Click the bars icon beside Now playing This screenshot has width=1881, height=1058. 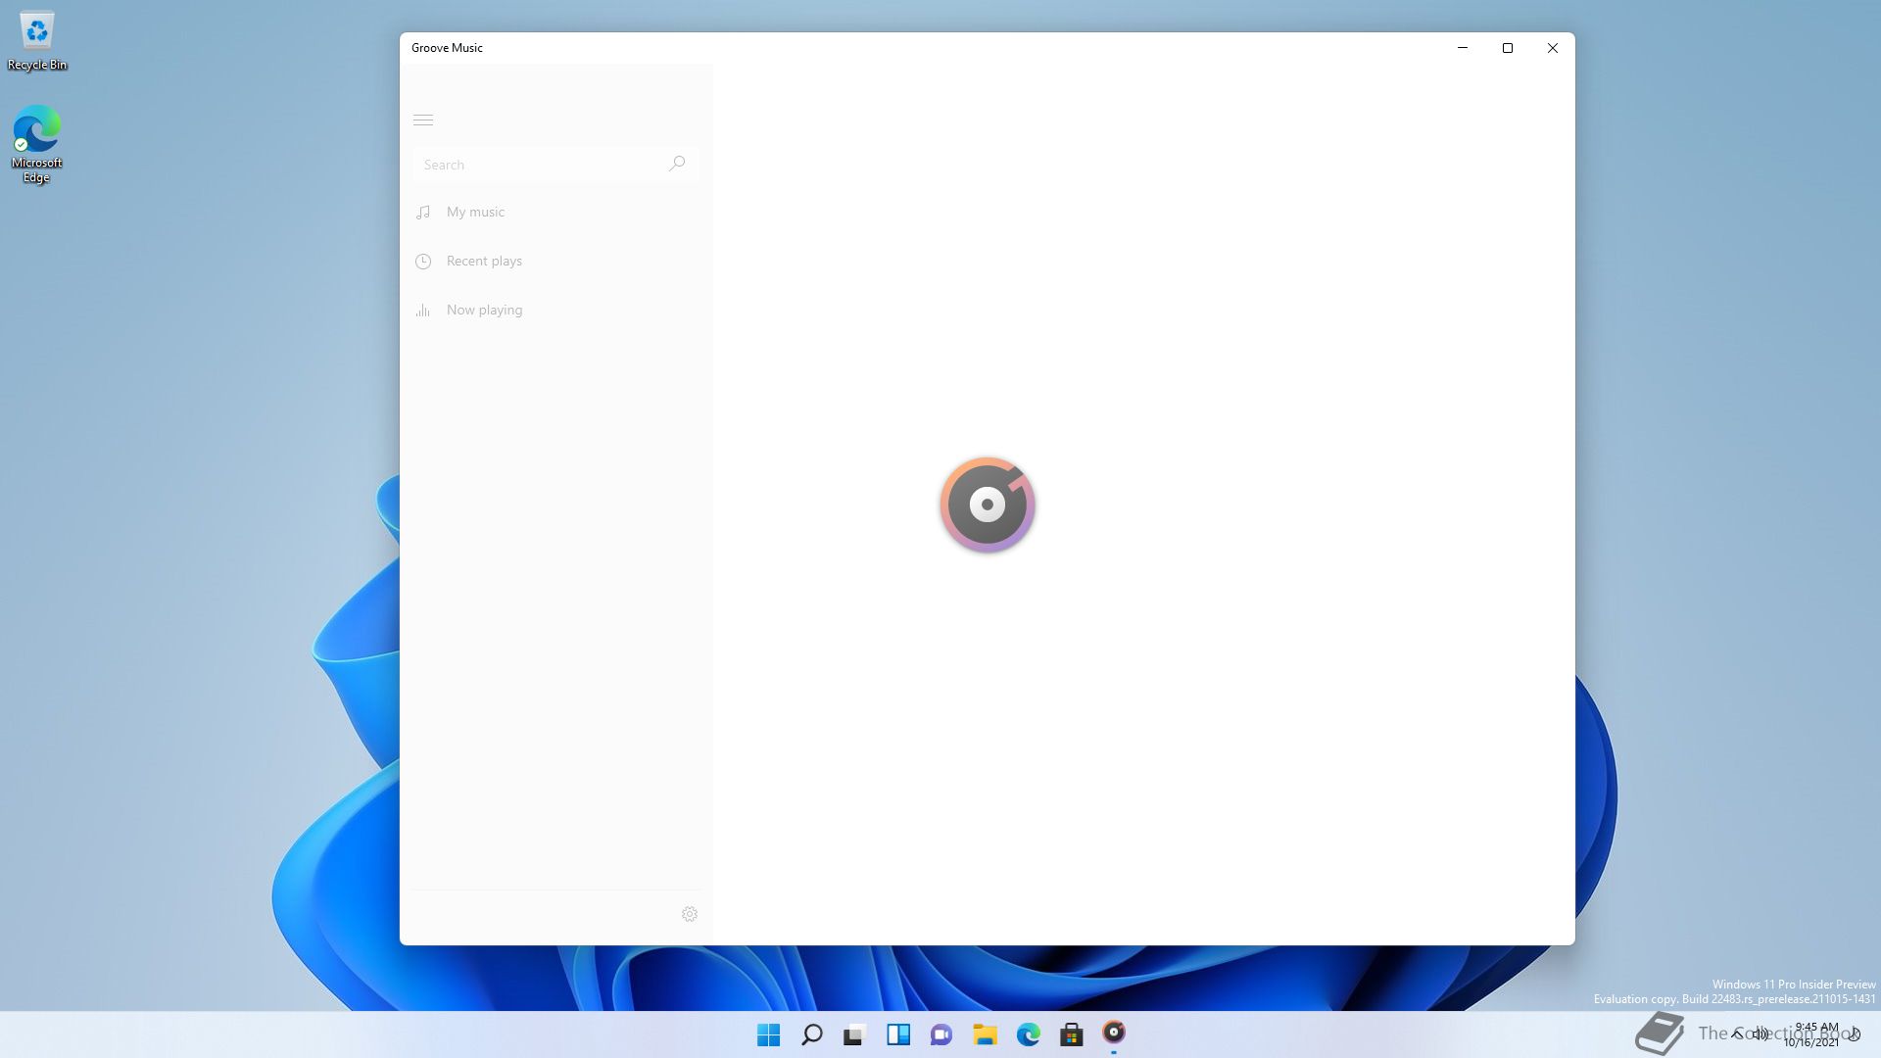(x=423, y=311)
